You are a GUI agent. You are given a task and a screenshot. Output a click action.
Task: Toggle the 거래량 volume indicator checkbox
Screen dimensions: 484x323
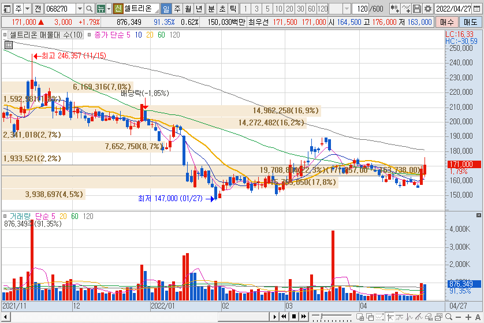5,216
